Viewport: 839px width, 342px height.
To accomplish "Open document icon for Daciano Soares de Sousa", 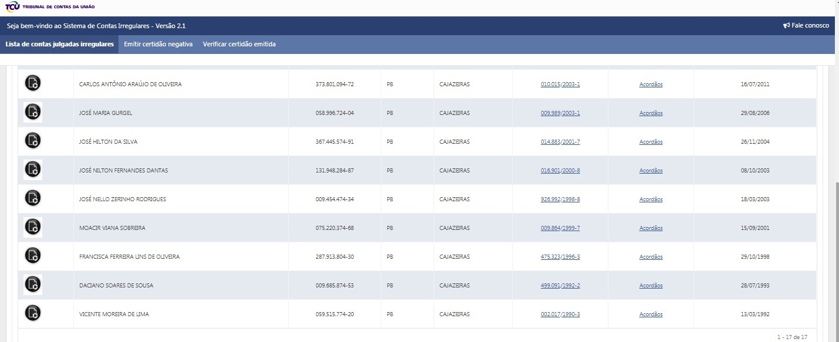I will 33,285.
